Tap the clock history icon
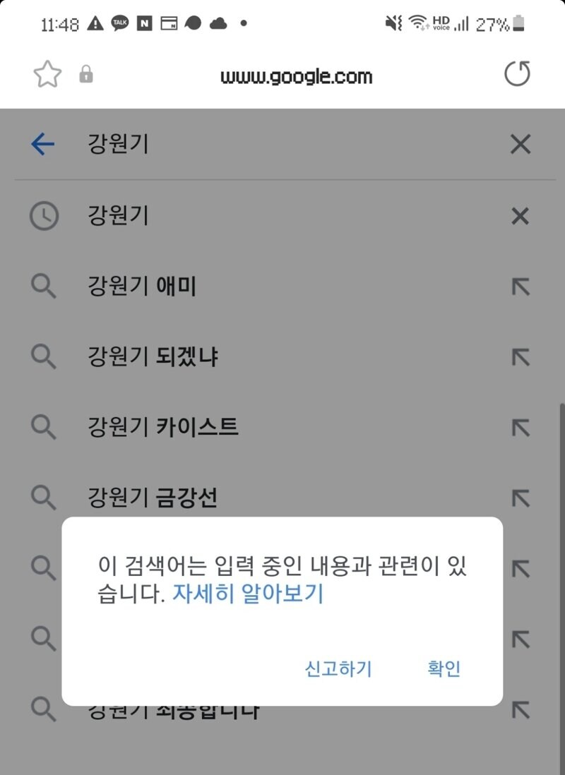The height and width of the screenshot is (775, 565). 44,216
